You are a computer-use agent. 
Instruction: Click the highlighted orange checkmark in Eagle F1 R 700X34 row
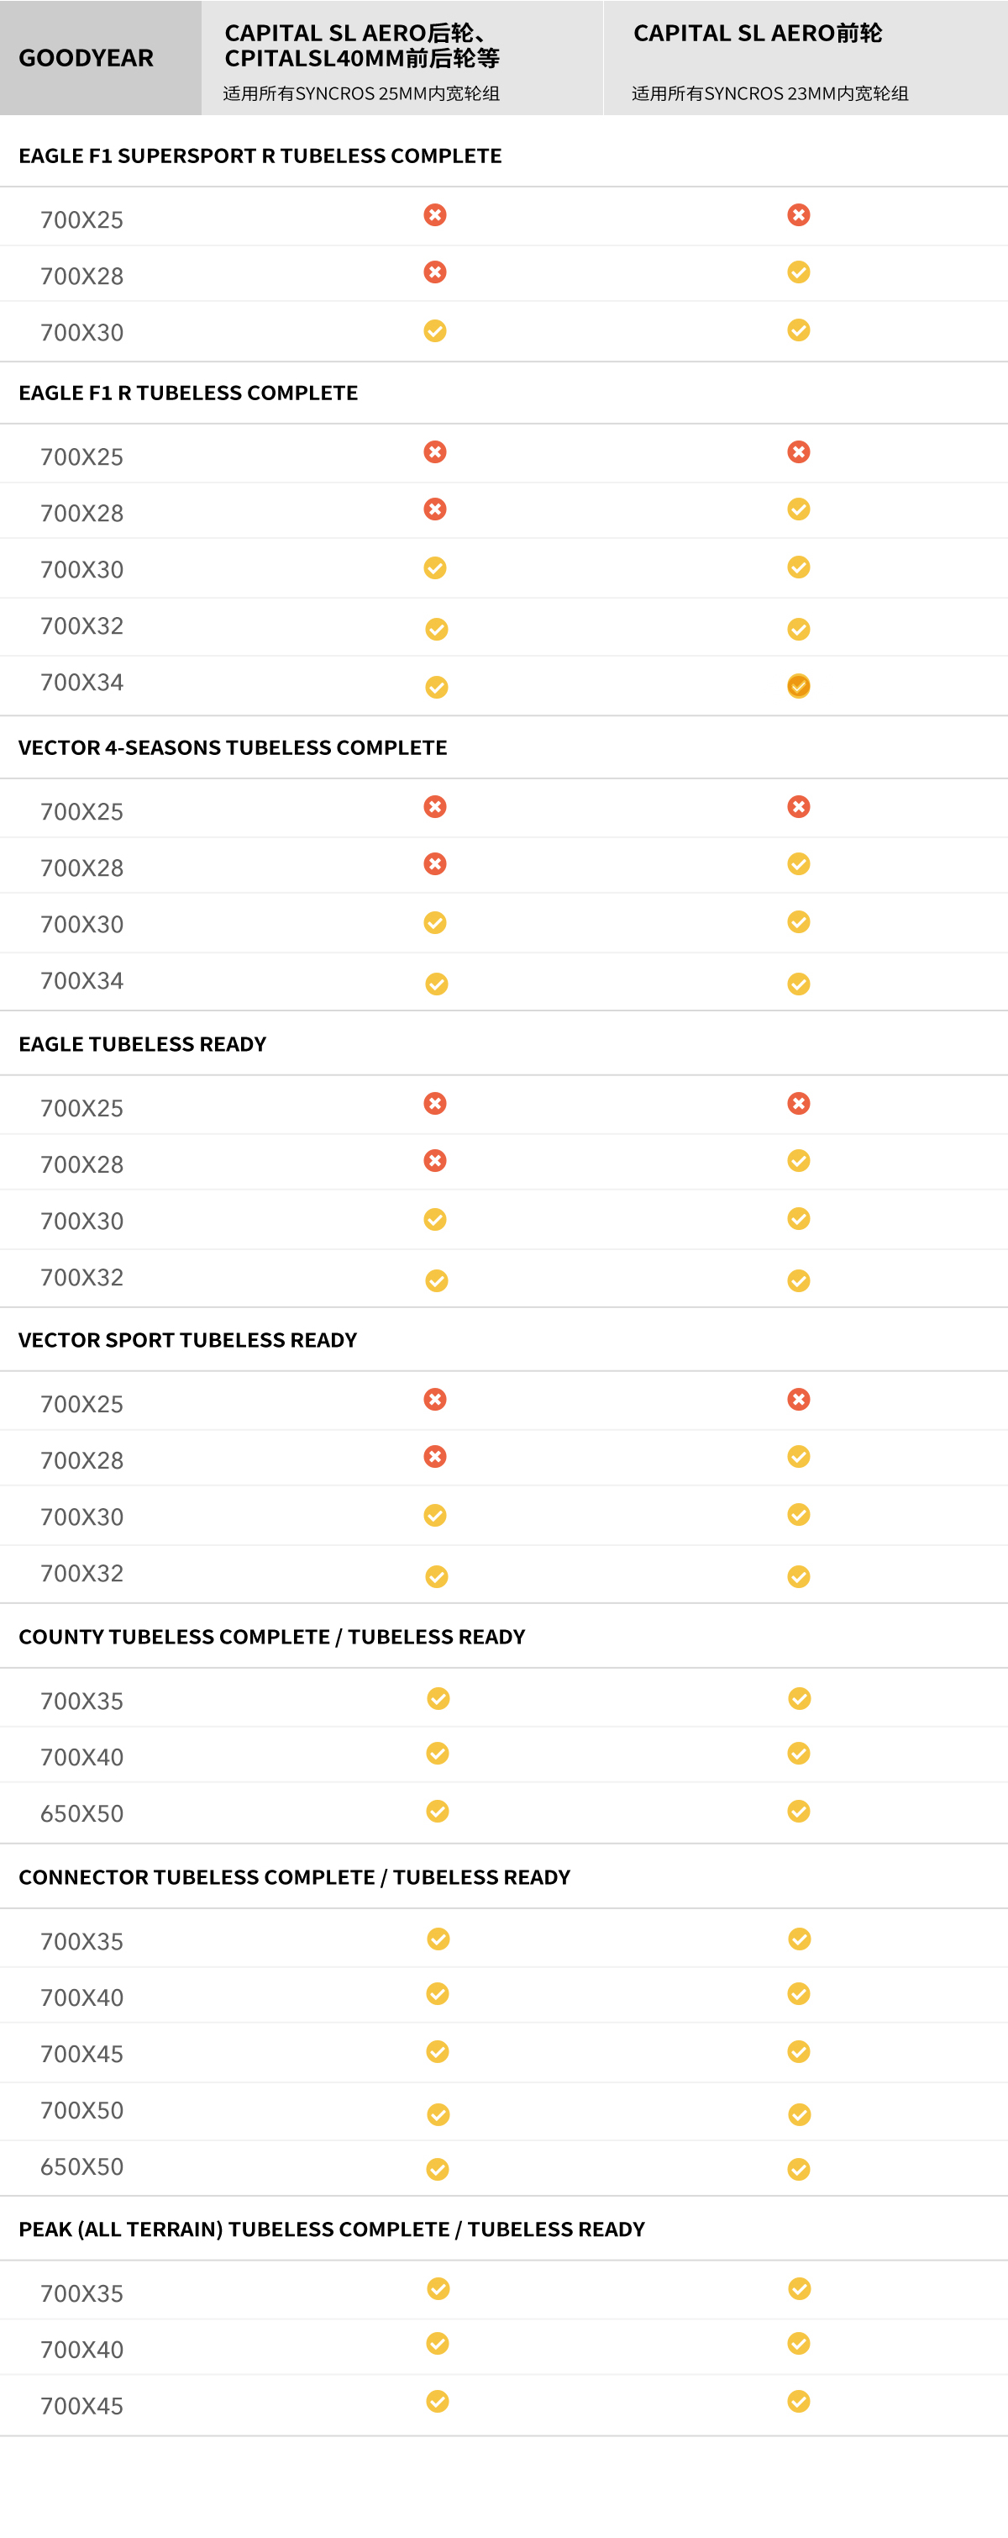[798, 686]
